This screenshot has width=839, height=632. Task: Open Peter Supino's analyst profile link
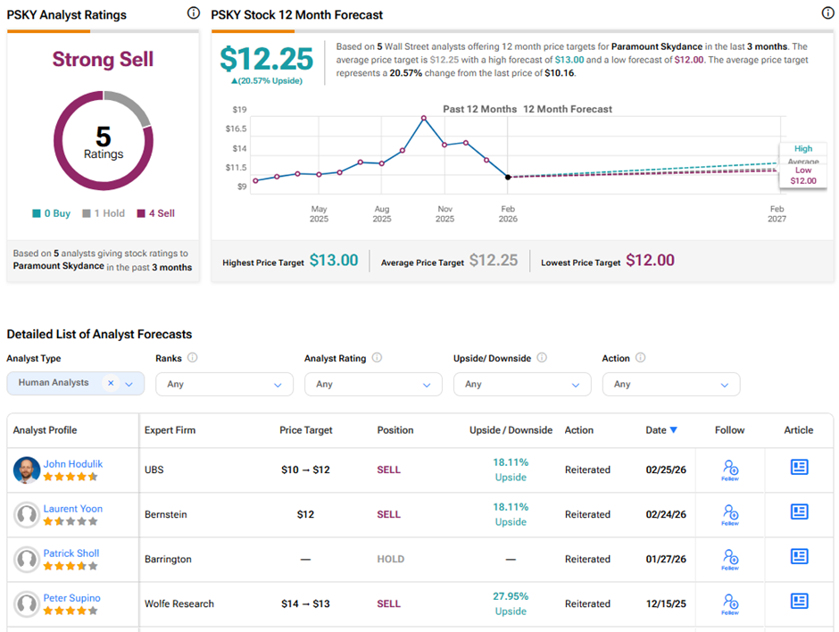(x=71, y=598)
